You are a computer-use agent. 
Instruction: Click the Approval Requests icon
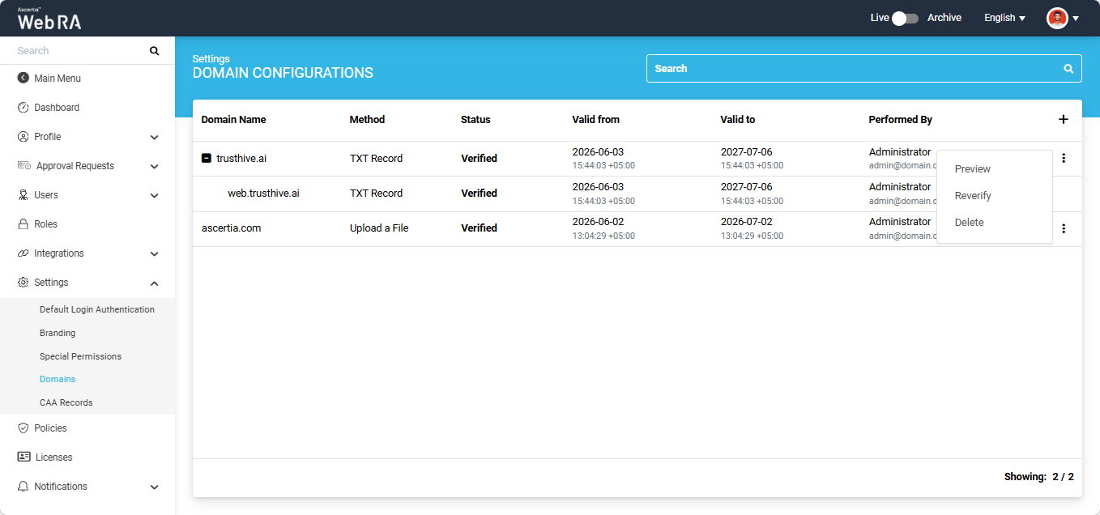[24, 165]
